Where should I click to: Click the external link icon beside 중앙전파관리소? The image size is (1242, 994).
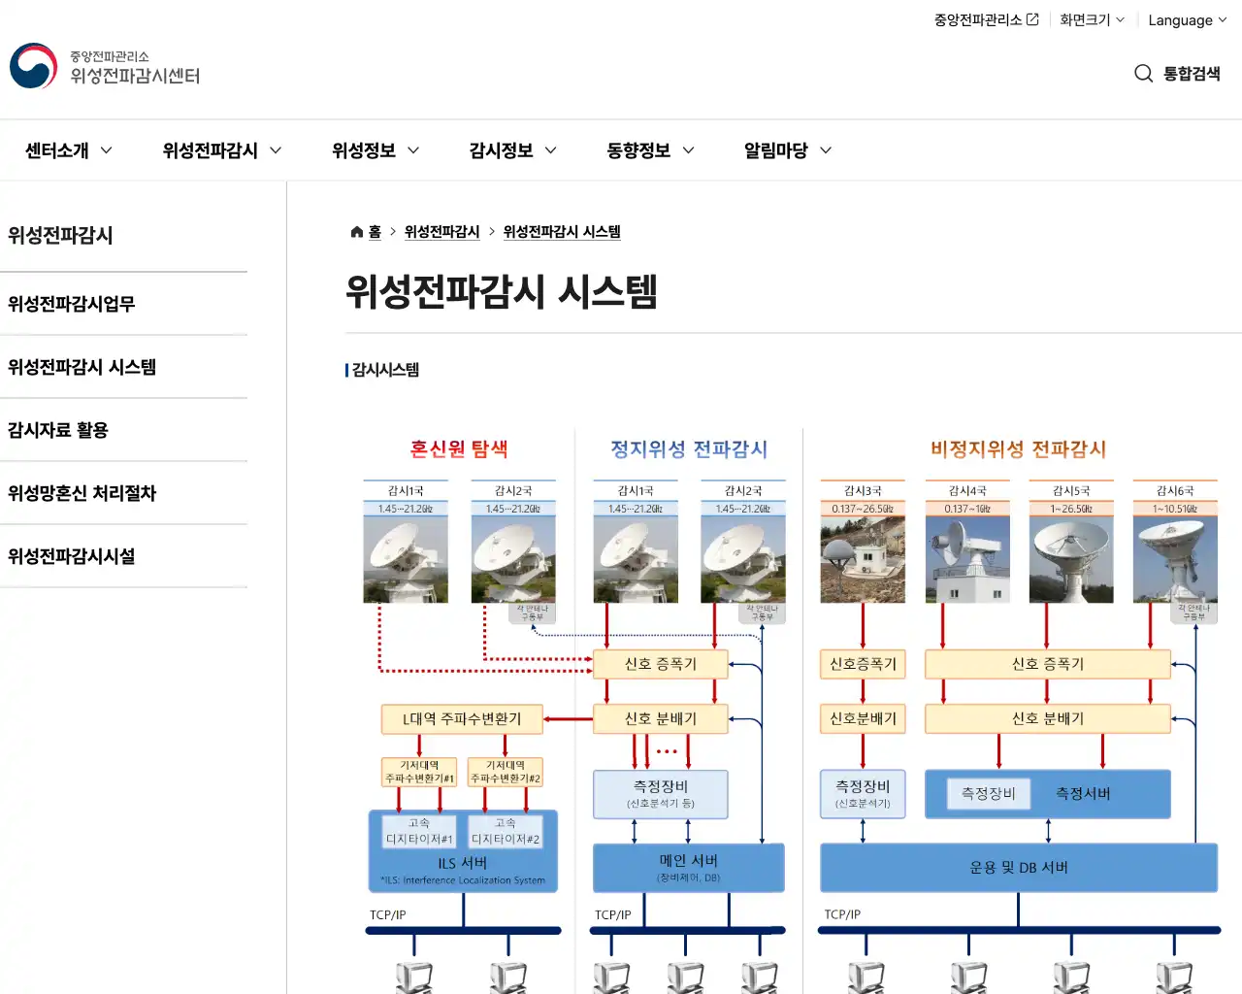click(1032, 18)
